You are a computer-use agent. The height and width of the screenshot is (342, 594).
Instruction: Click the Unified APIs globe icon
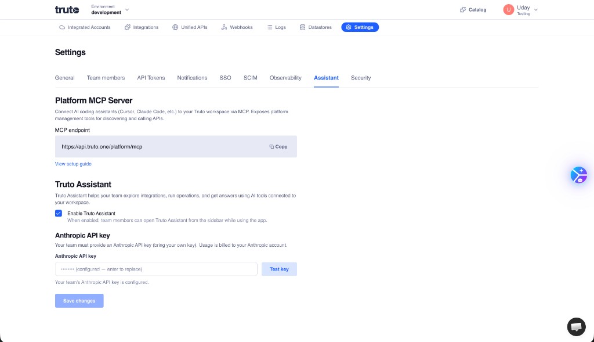(175, 27)
